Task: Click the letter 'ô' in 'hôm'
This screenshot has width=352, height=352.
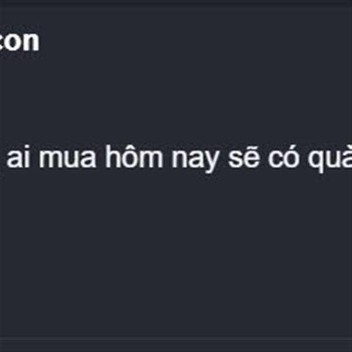Action: tap(130, 157)
